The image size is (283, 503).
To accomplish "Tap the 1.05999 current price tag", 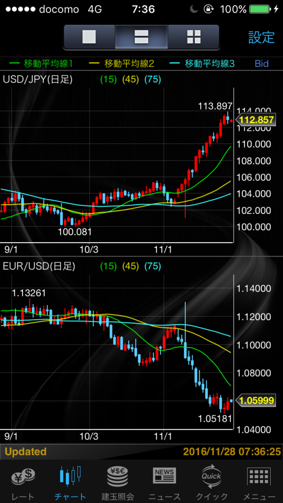I will [x=255, y=400].
